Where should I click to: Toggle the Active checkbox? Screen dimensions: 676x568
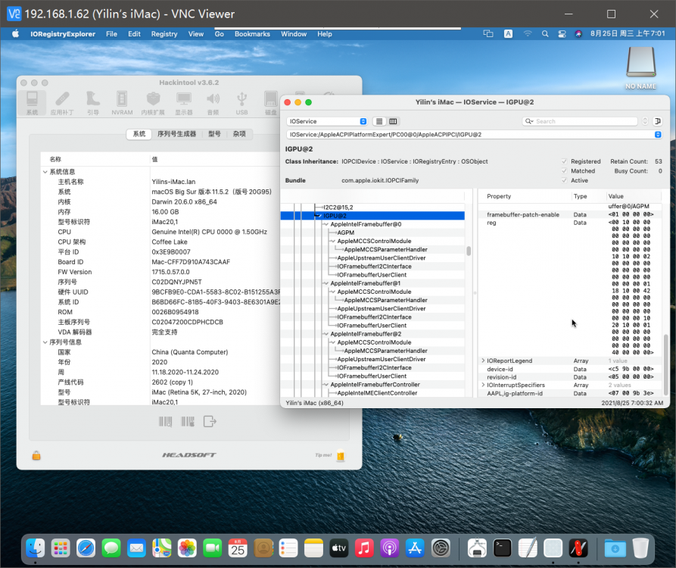pos(564,180)
